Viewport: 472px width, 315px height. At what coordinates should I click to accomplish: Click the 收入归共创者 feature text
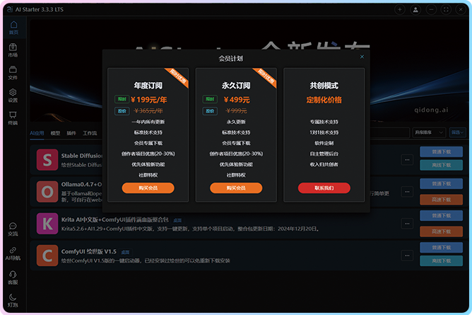324,164
